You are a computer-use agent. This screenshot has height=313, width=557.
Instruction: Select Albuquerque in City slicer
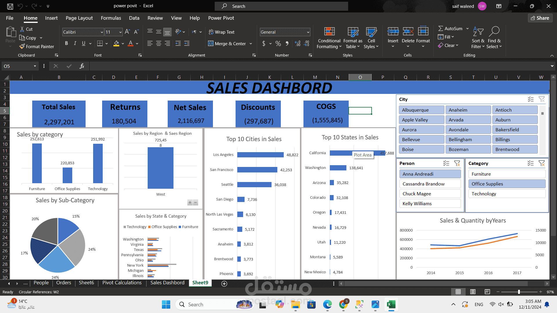pyautogui.click(x=422, y=110)
